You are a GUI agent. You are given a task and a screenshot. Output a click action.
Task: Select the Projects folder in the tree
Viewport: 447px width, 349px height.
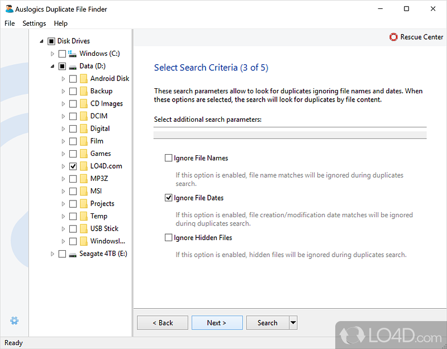102,204
